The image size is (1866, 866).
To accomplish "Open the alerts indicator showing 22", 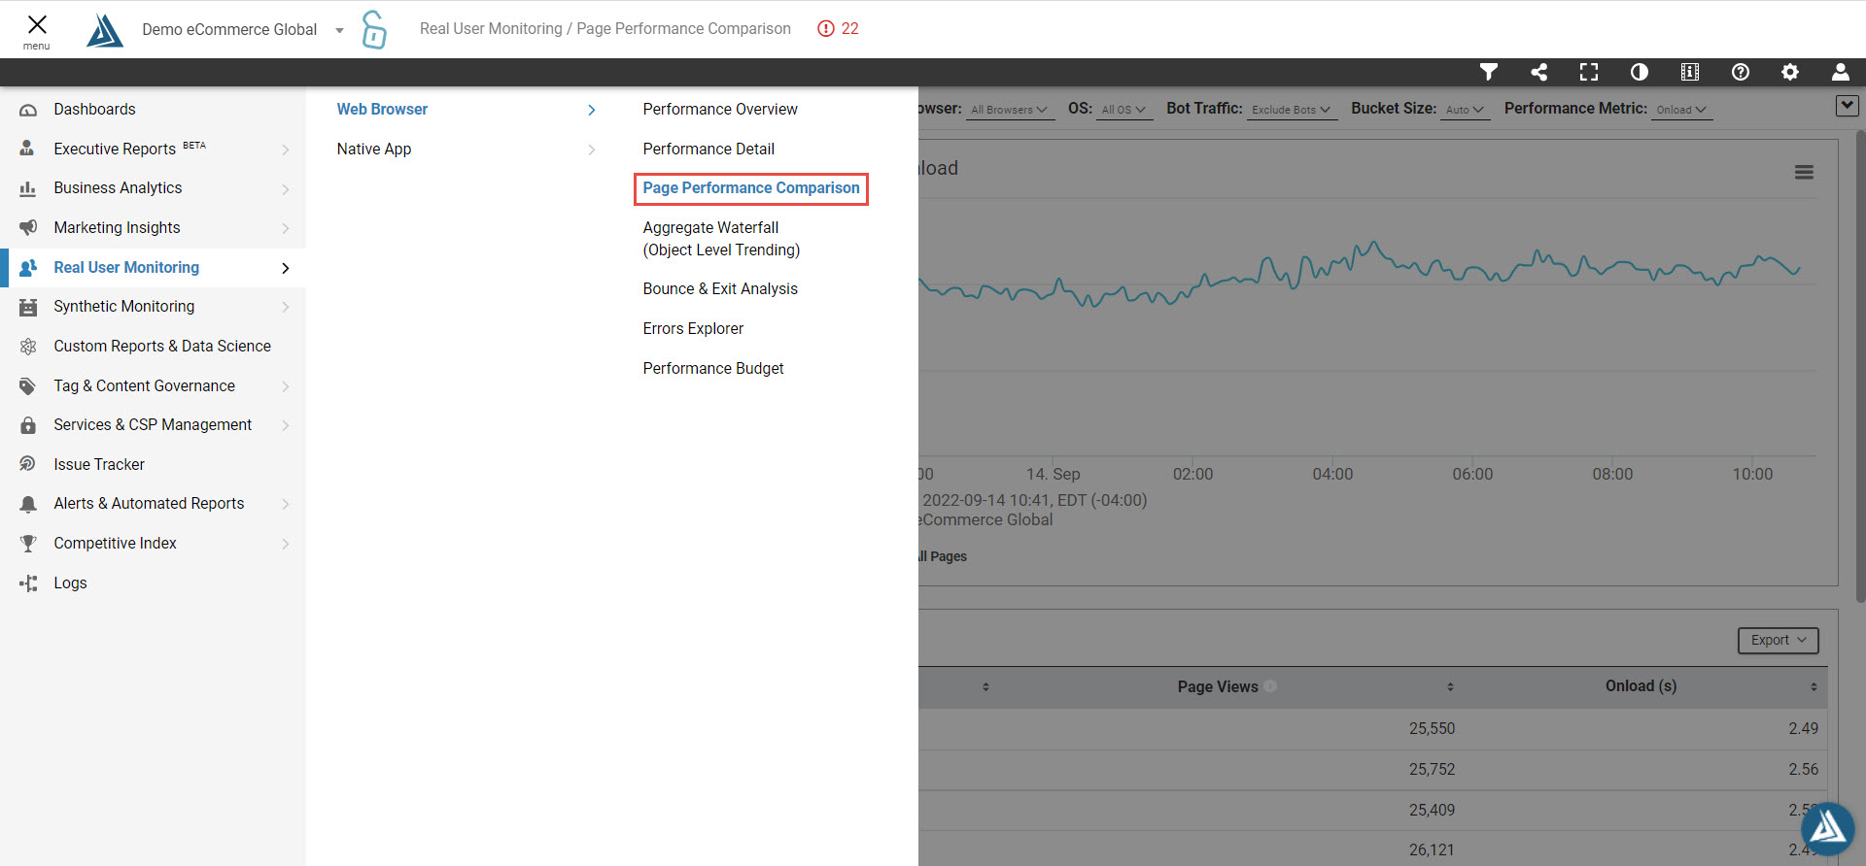I will (x=838, y=29).
